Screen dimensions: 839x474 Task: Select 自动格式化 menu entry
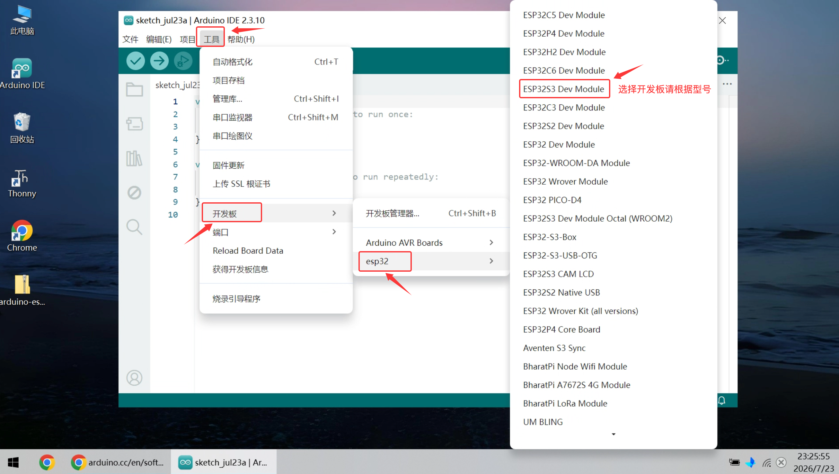276,62
